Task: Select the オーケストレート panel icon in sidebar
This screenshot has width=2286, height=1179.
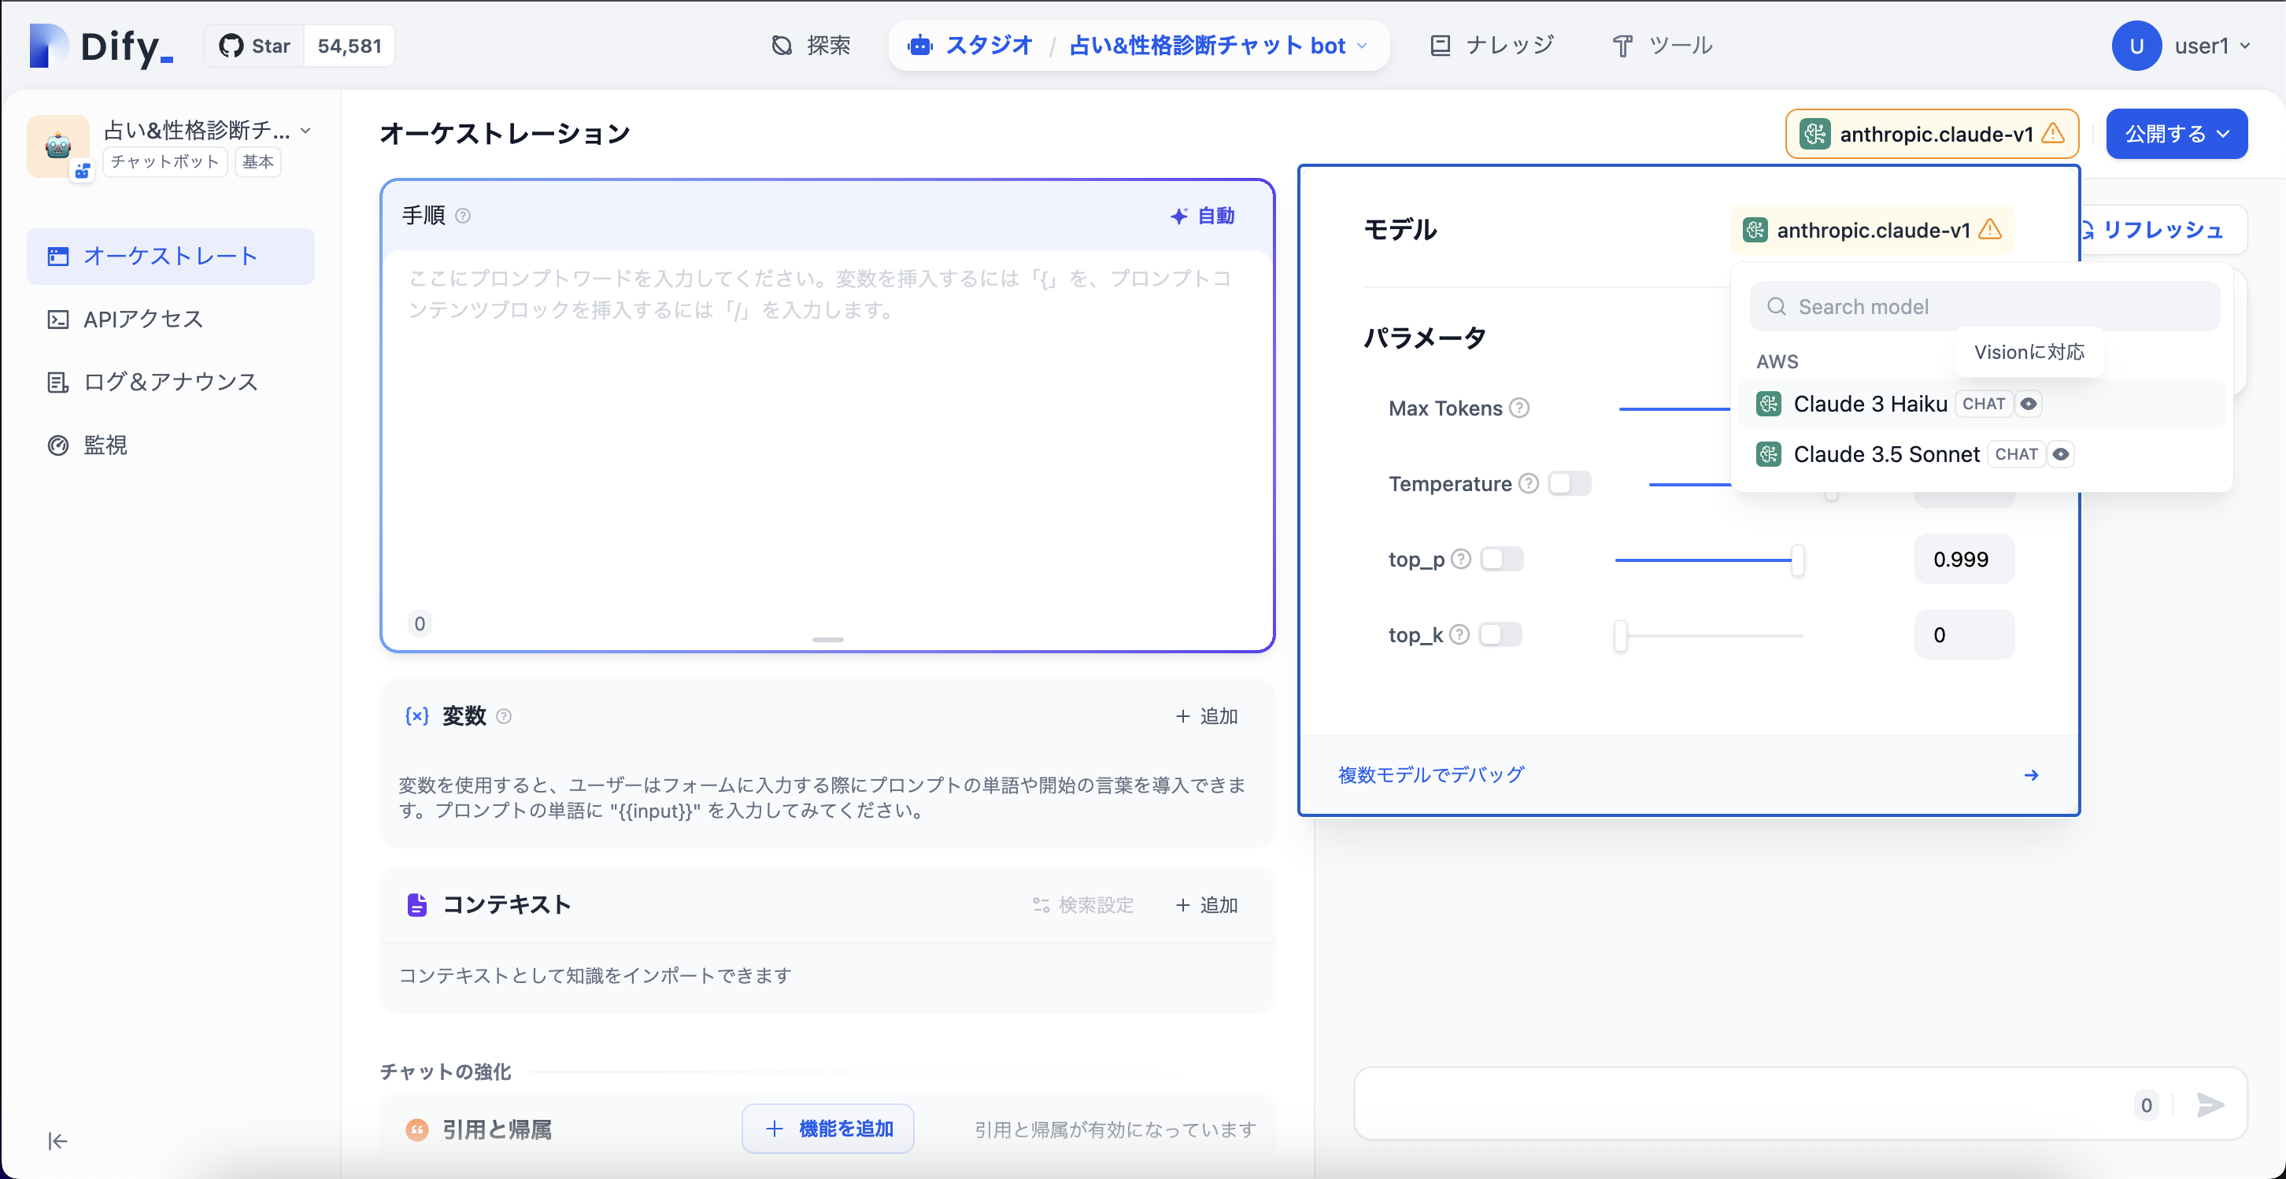Action: (57, 256)
